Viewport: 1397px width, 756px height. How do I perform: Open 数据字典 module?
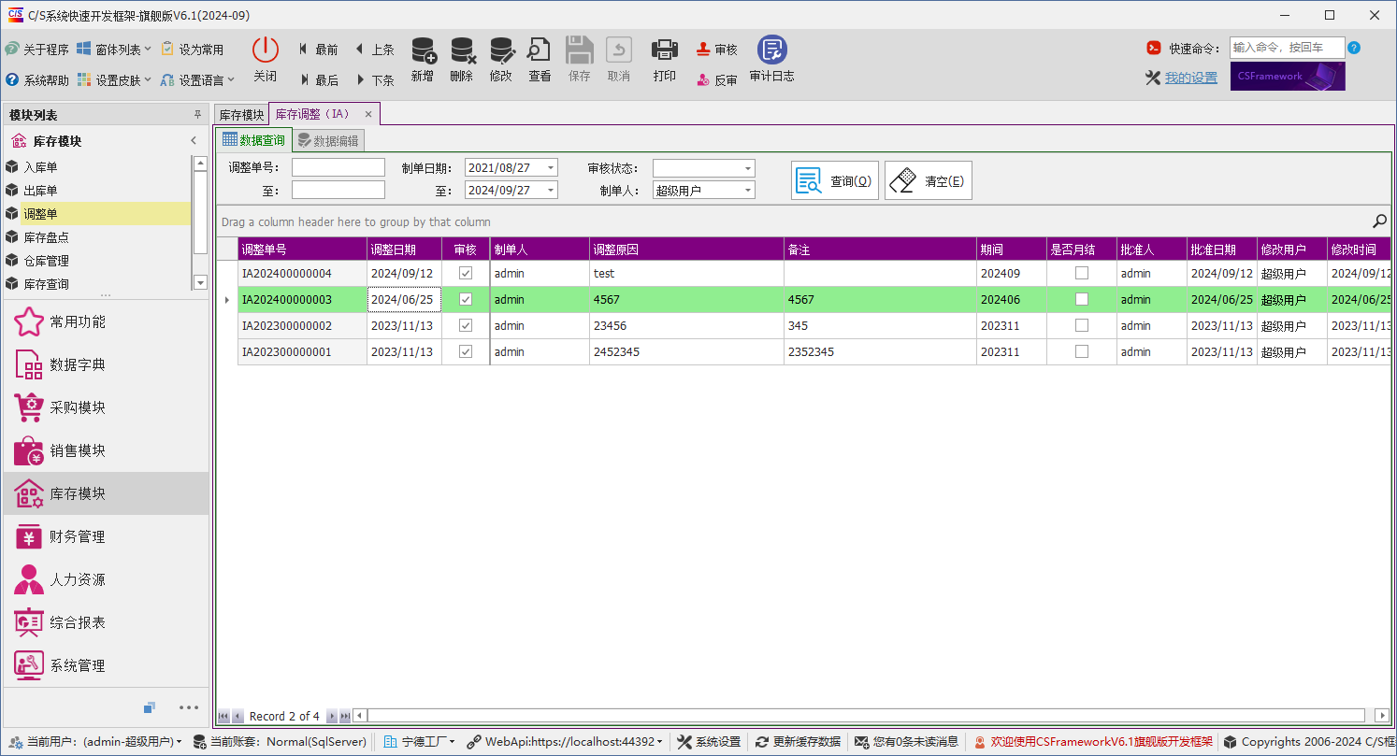pyautogui.click(x=105, y=364)
